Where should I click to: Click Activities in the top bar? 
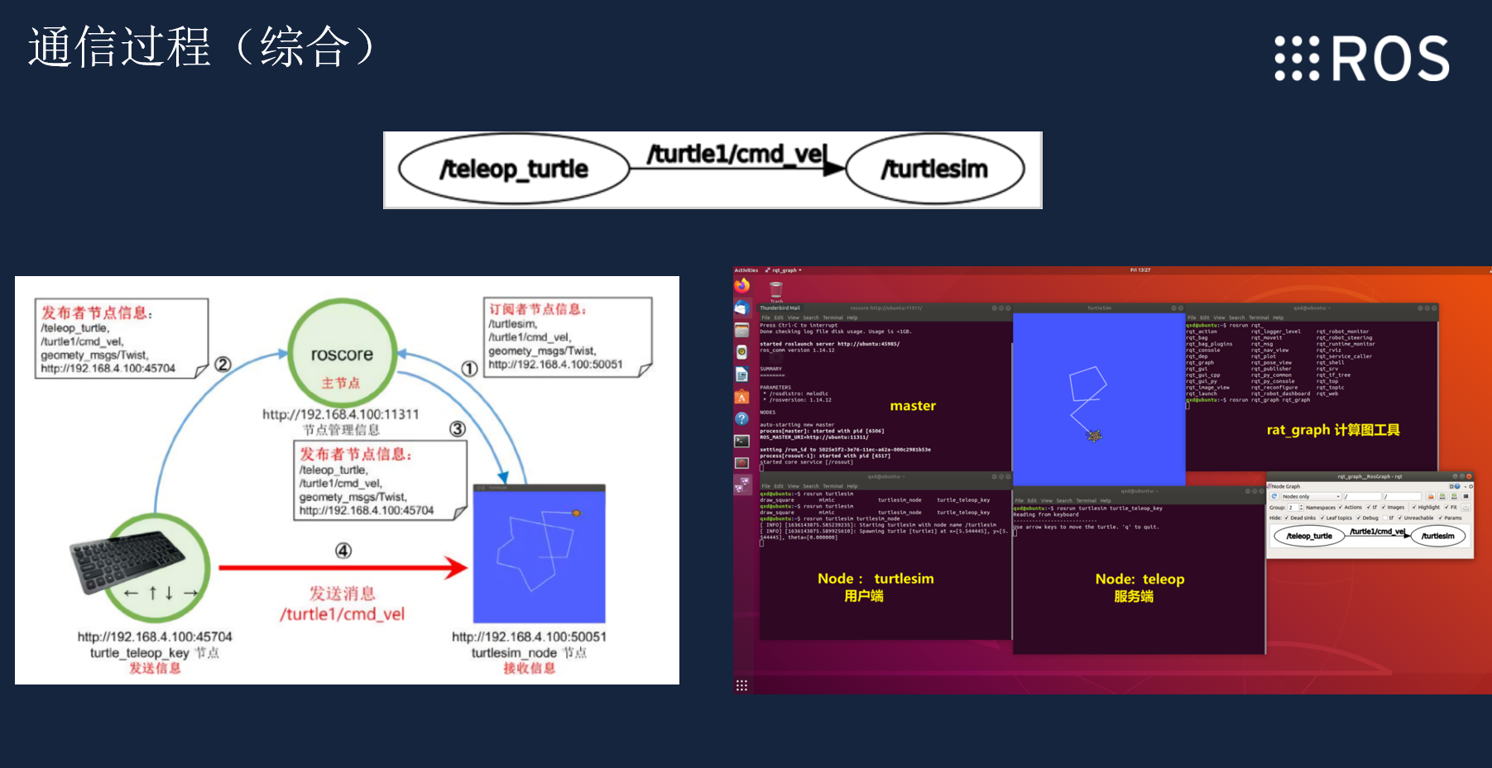point(746,270)
